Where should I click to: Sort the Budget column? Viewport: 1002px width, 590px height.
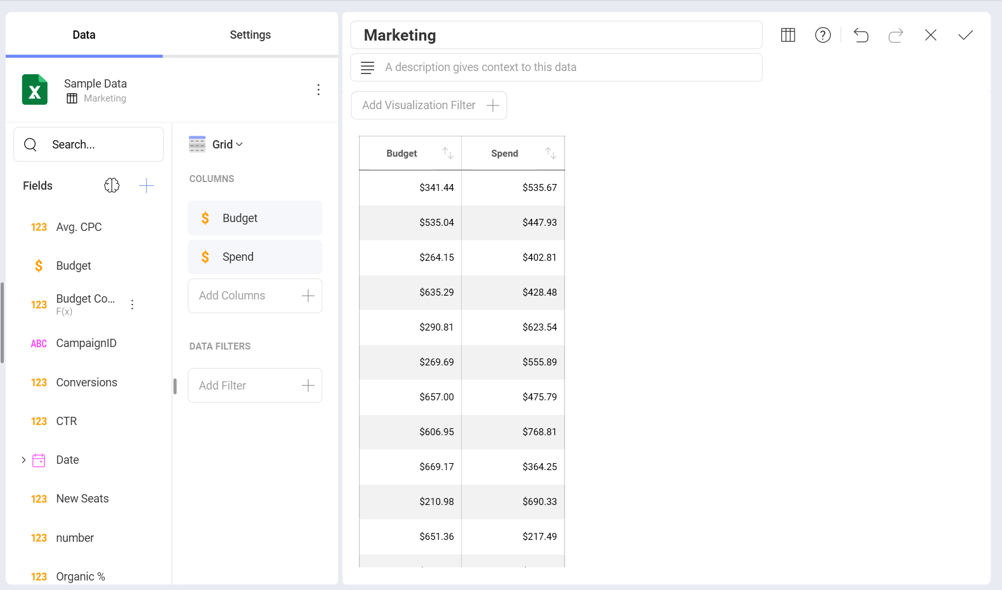tap(448, 153)
